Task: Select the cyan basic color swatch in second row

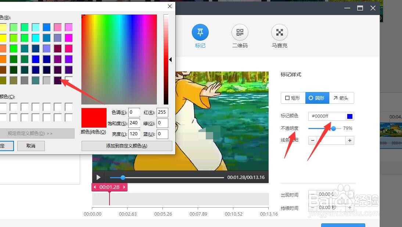Action: click(36, 38)
